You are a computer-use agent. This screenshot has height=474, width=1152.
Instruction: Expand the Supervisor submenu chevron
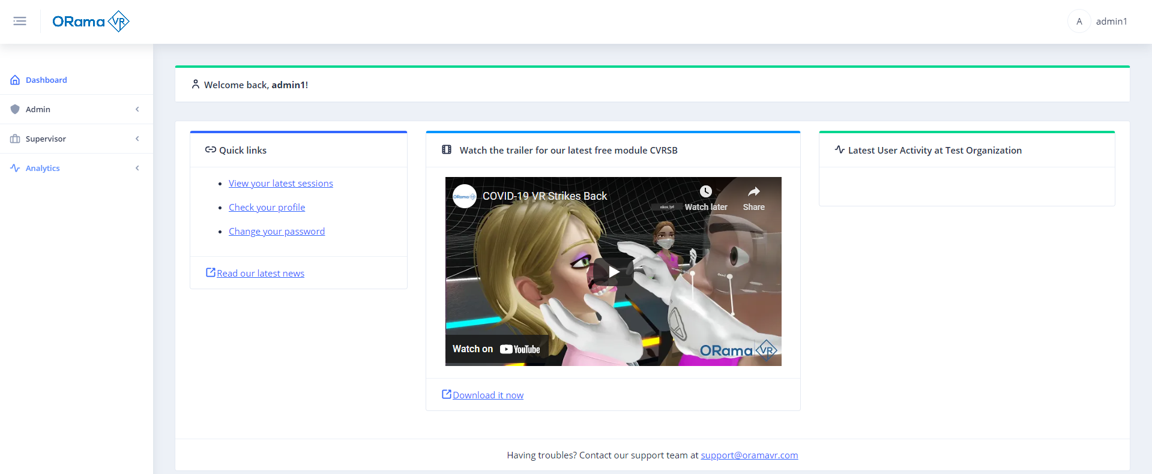(137, 139)
